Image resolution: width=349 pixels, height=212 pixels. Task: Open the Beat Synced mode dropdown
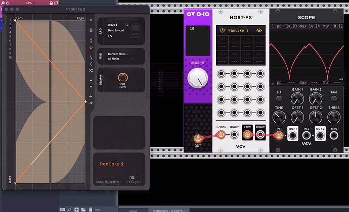point(117,31)
